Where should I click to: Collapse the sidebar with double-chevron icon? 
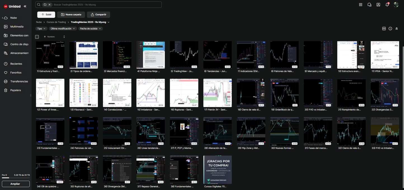click(25, 6)
